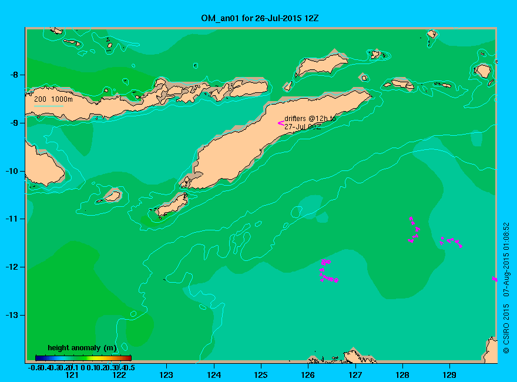Select the latitude label "-11"
This screenshot has height=382, width=517.
pyautogui.click(x=12, y=219)
